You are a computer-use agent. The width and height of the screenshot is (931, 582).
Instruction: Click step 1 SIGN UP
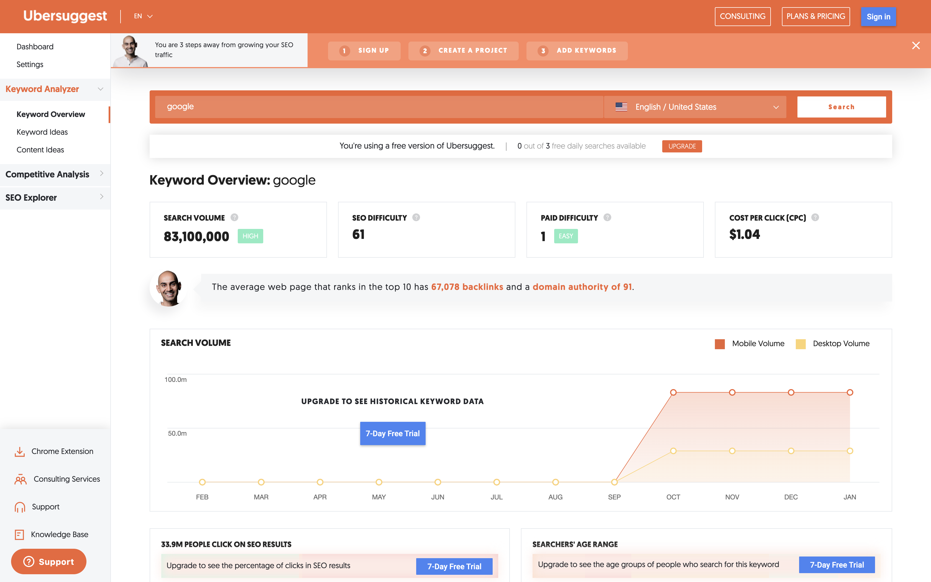tap(364, 50)
